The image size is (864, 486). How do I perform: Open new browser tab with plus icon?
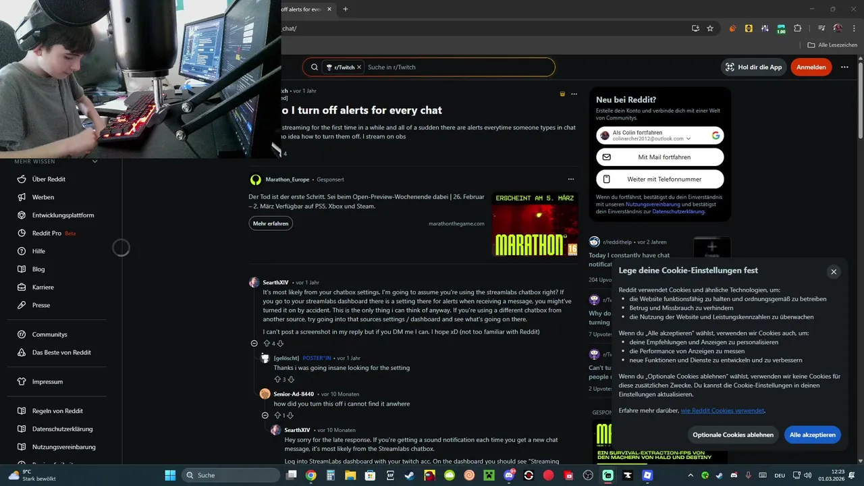coord(346,9)
